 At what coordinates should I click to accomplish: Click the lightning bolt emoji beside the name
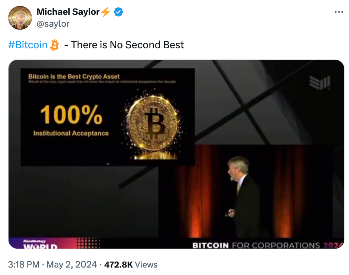(x=105, y=12)
